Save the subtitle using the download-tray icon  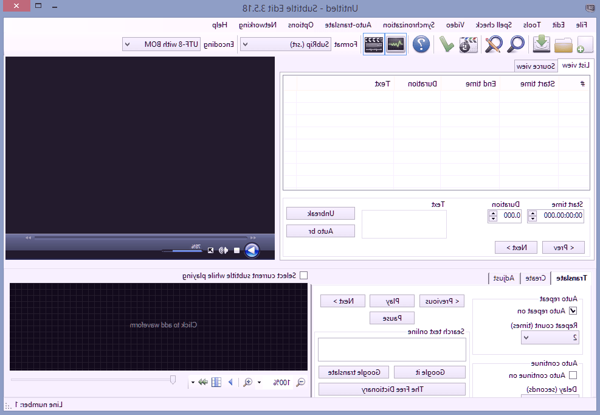[x=542, y=44]
